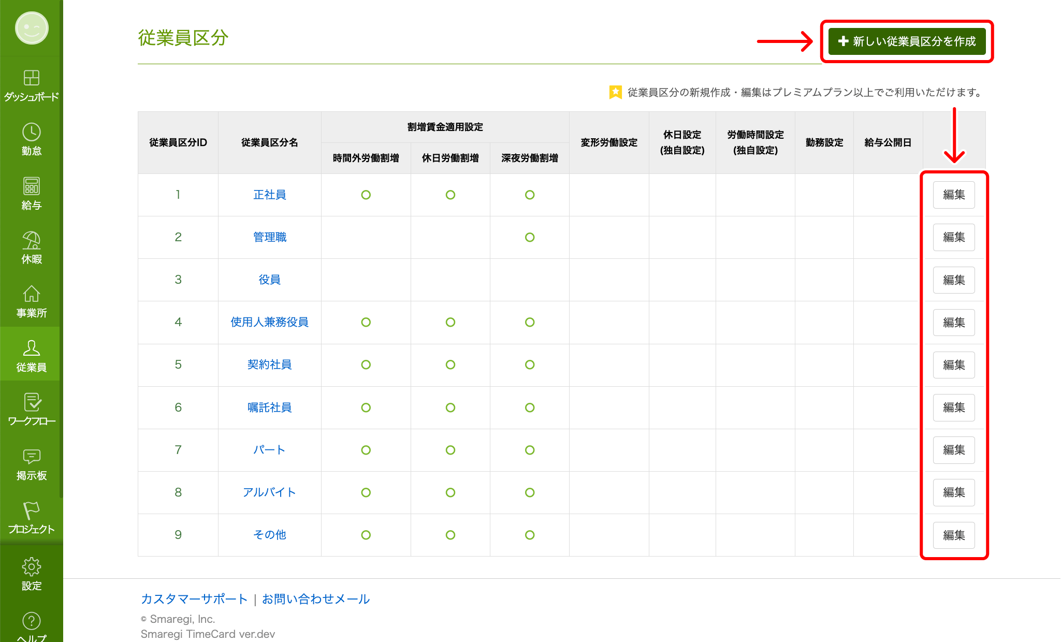Open the 使用人兼務役員 classification link
1061x642 pixels.
click(270, 322)
